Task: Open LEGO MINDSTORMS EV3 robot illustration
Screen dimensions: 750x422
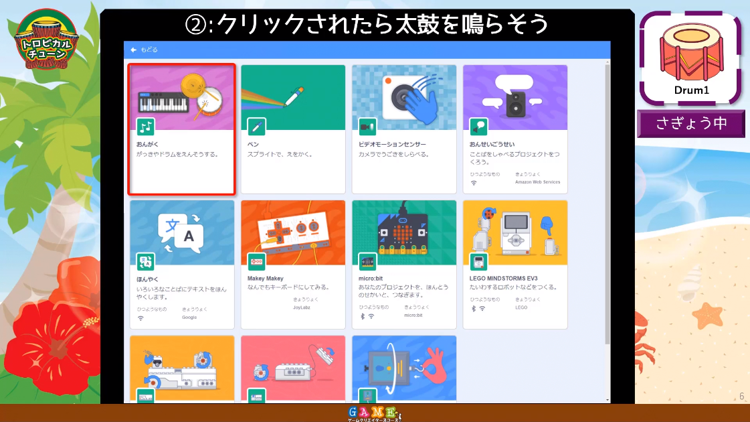Action: click(x=515, y=233)
